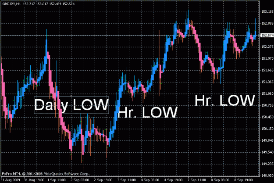Click the "2 Sep 03:00" time axis label
This screenshot has height=183, width=274.
coord(80,180)
